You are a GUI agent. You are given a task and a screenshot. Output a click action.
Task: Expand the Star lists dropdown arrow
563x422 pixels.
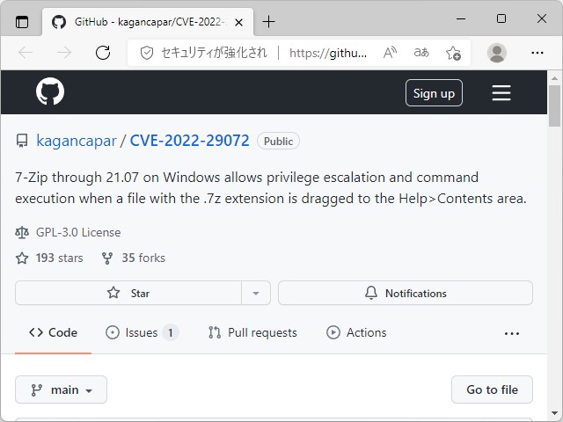point(256,293)
